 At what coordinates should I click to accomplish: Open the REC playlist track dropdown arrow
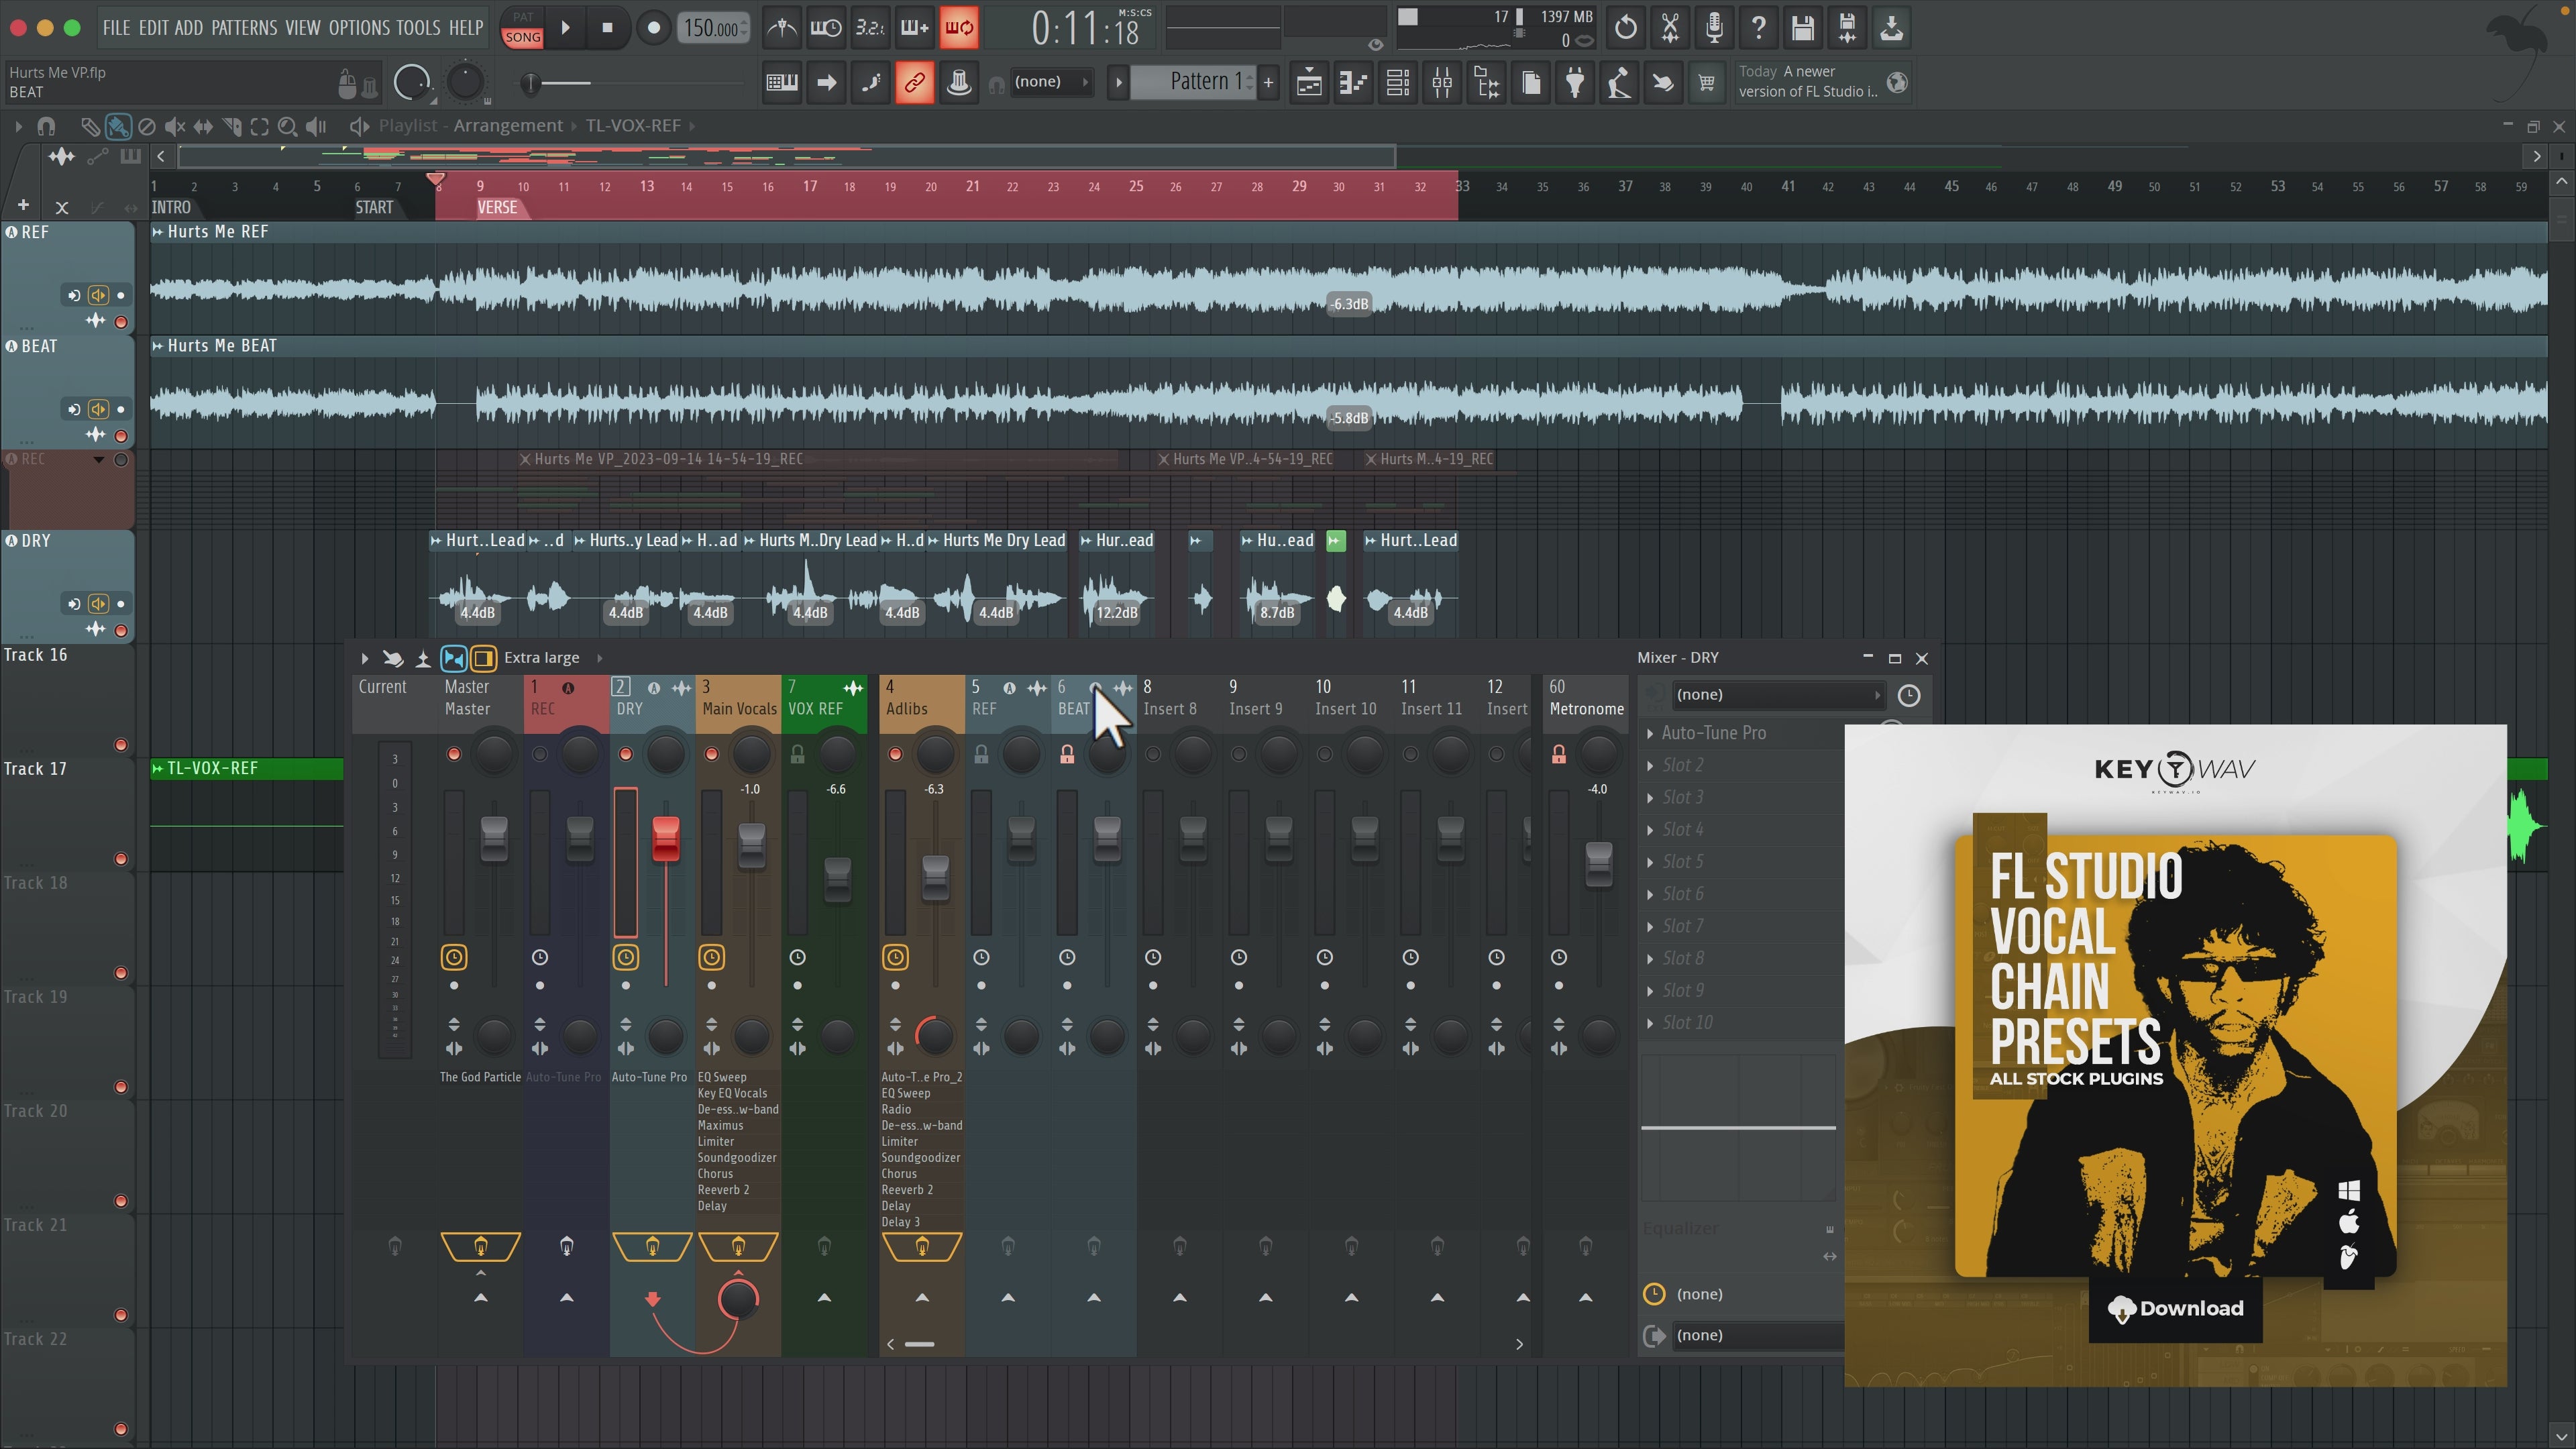tap(99, 460)
